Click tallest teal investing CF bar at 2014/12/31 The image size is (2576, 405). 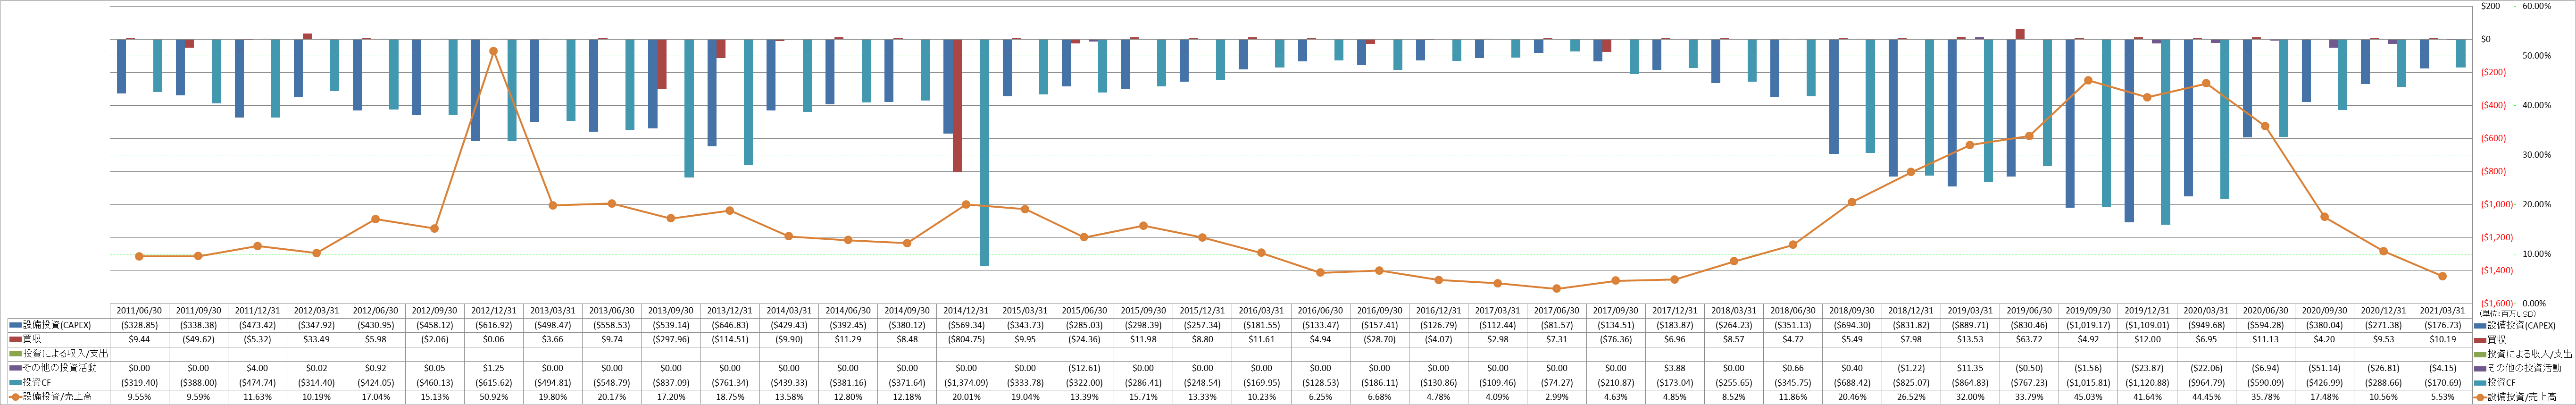(984, 153)
